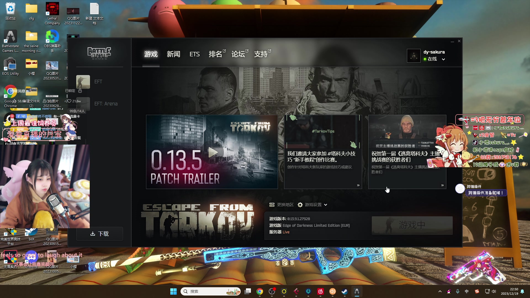Image resolution: width=530 pixels, height=298 pixels.
Task: Open the ETS tab
Action: (x=194, y=54)
